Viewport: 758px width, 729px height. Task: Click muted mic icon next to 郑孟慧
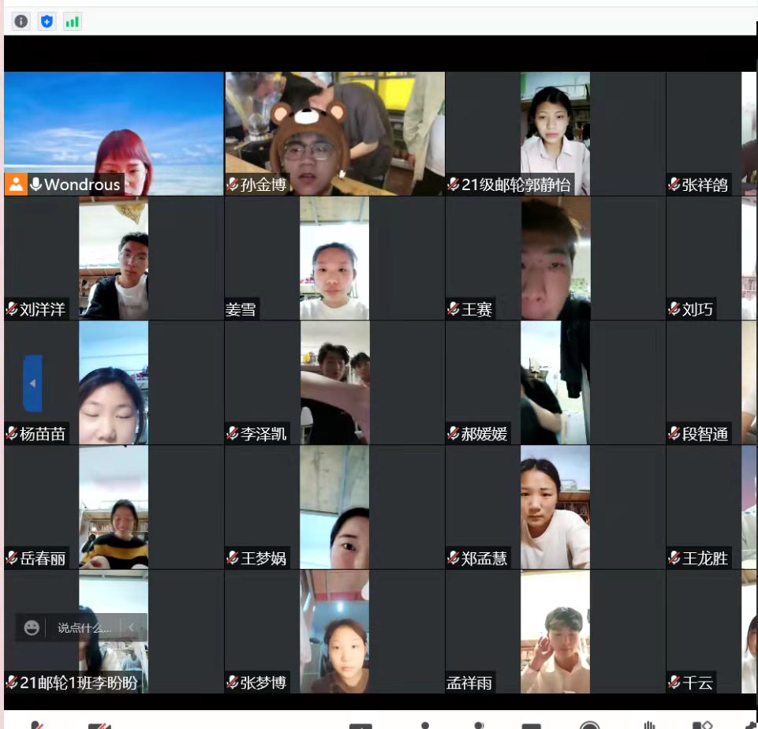[x=454, y=559]
